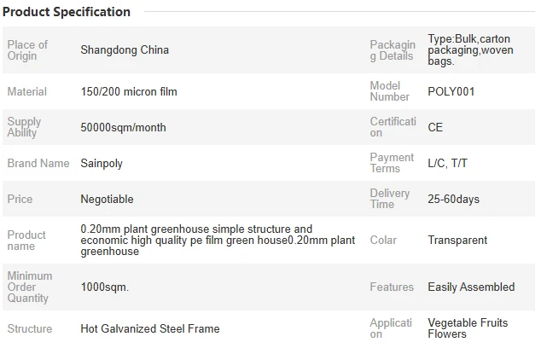Viewport: 541px width, 348px height.
Task: Click the Vegetable Fruits Flowers application value
Action: coord(468,328)
